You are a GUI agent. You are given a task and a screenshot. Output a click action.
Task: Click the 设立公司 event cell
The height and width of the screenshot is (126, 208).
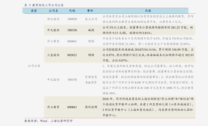(x=91, y=19)
